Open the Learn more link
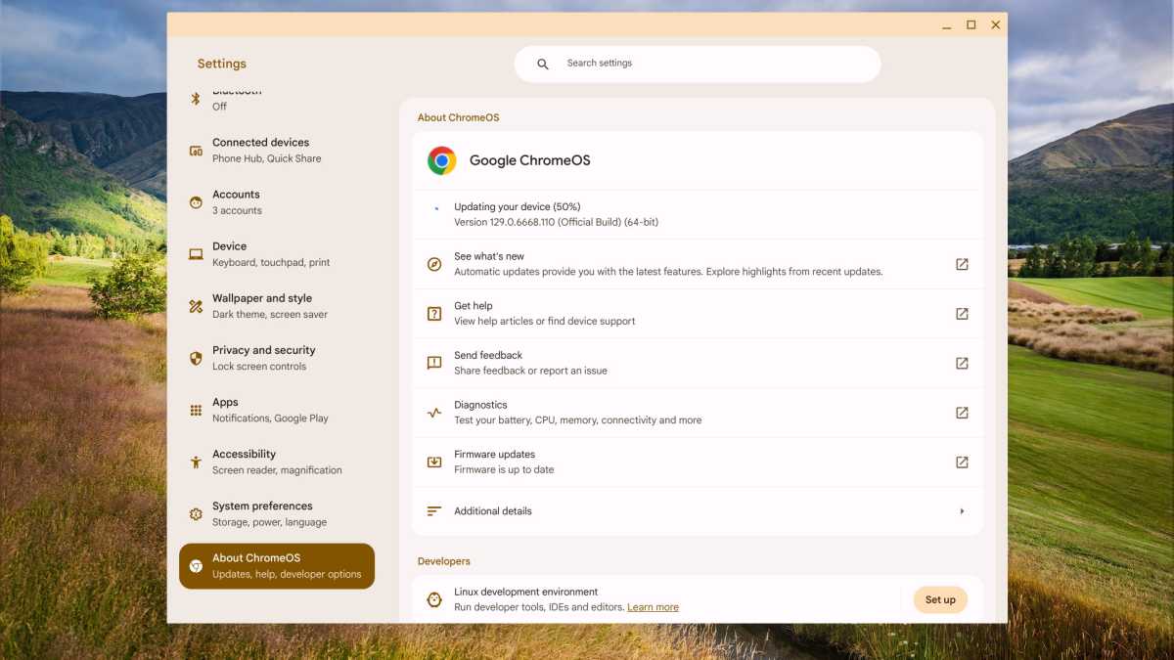 point(653,606)
